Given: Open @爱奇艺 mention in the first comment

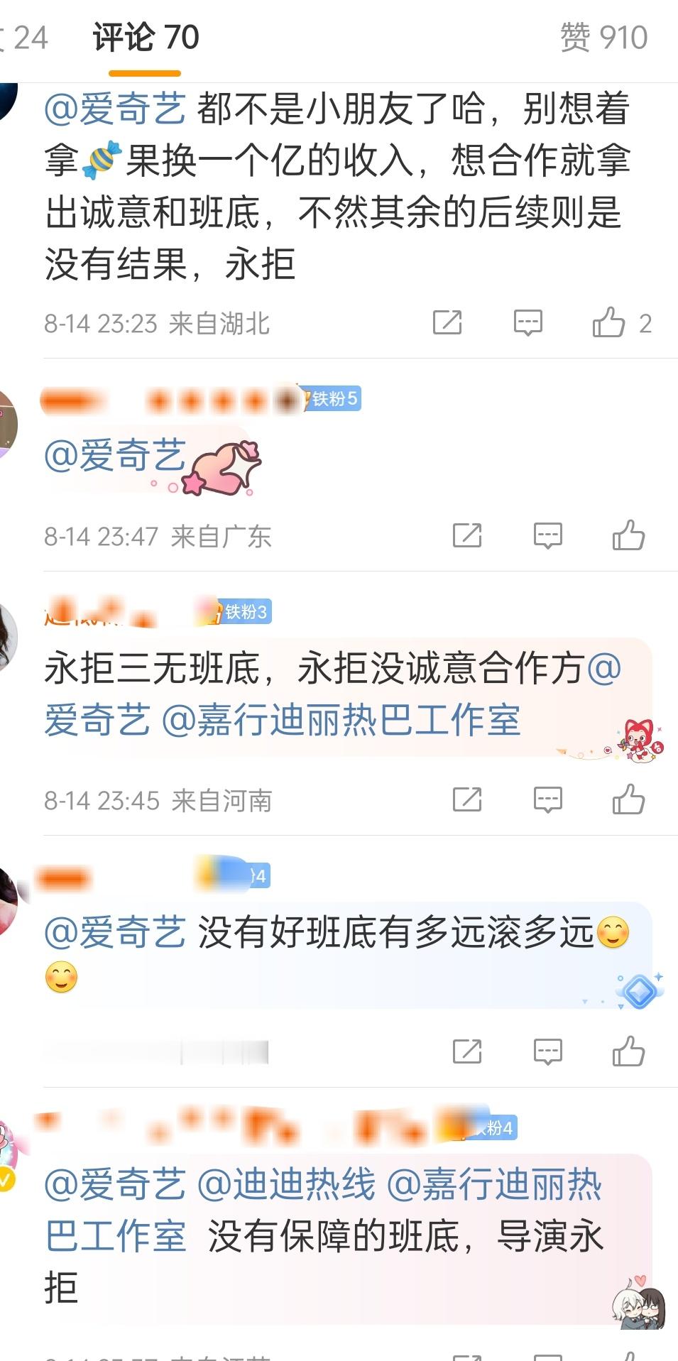Looking at the screenshot, I should [x=115, y=109].
